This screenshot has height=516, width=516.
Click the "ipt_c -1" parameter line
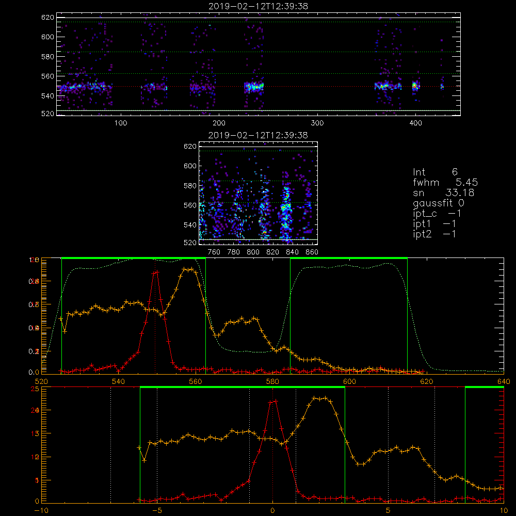click(437, 214)
